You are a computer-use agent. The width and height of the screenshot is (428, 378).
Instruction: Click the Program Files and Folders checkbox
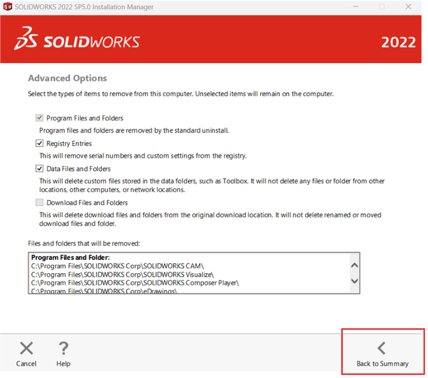tap(39, 118)
